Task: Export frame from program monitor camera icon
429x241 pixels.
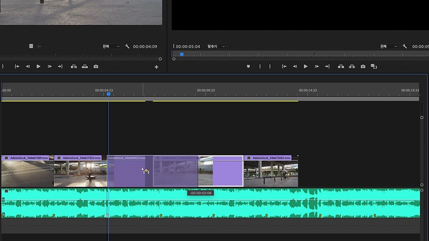Action: [363, 67]
